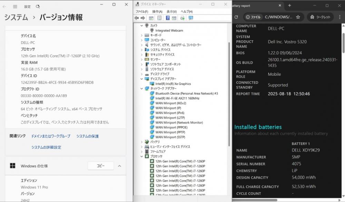This screenshot has width=345, height=202.
Task: Click the show/hide console tree toolbar icon
Action: click(151, 18)
